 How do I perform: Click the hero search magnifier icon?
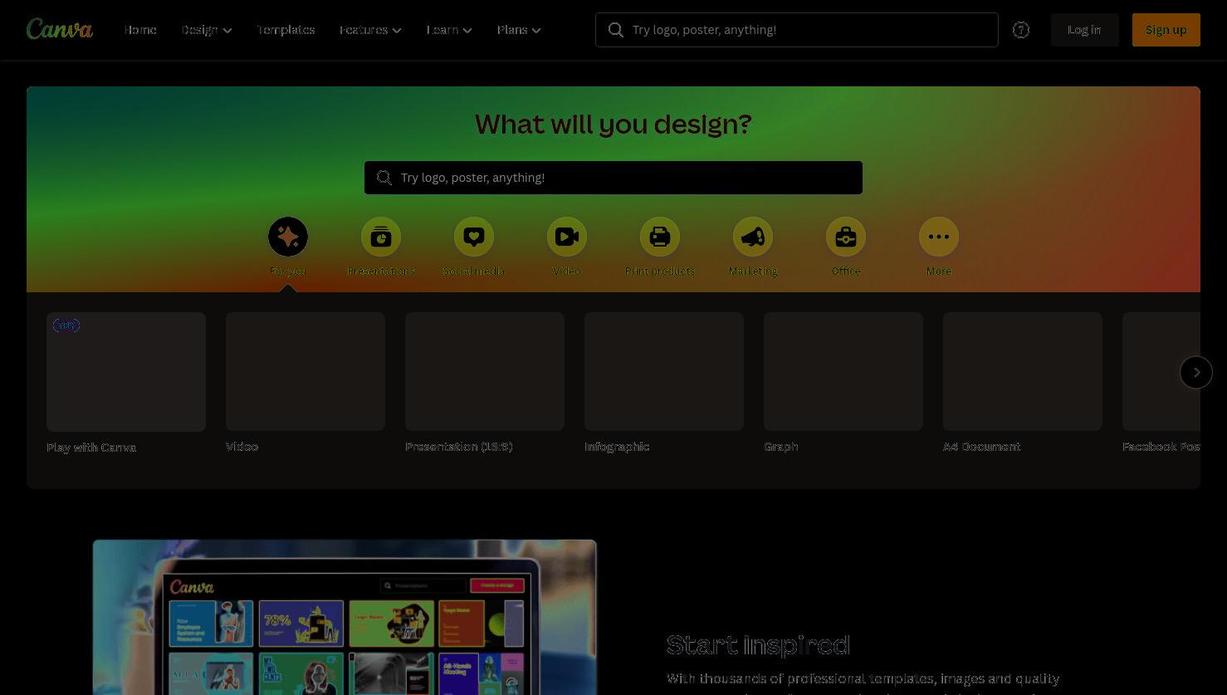pos(384,178)
